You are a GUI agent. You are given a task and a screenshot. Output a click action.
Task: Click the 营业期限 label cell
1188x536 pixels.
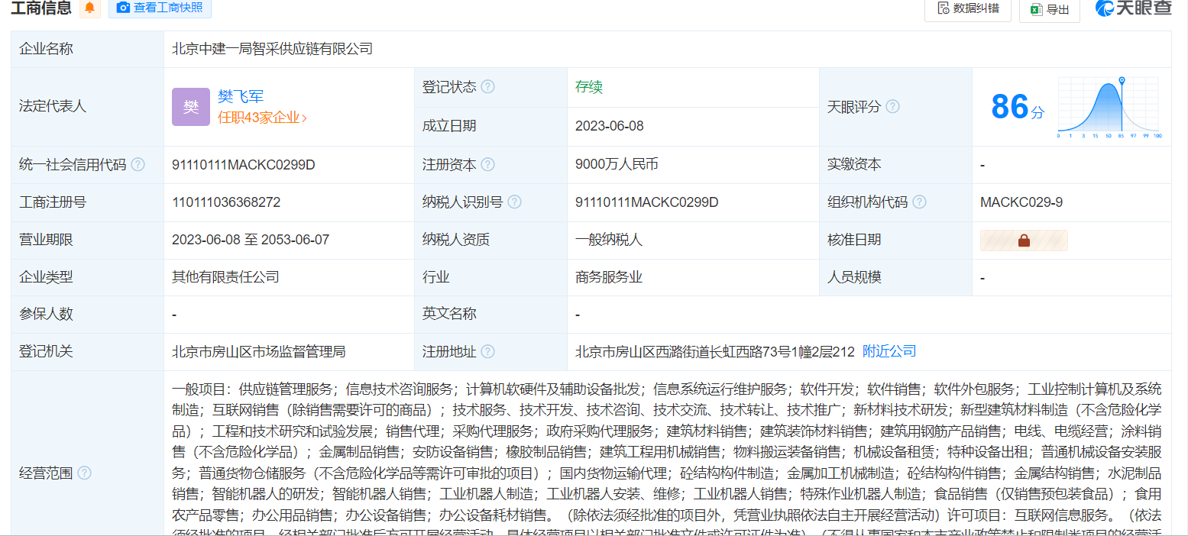click(87, 240)
